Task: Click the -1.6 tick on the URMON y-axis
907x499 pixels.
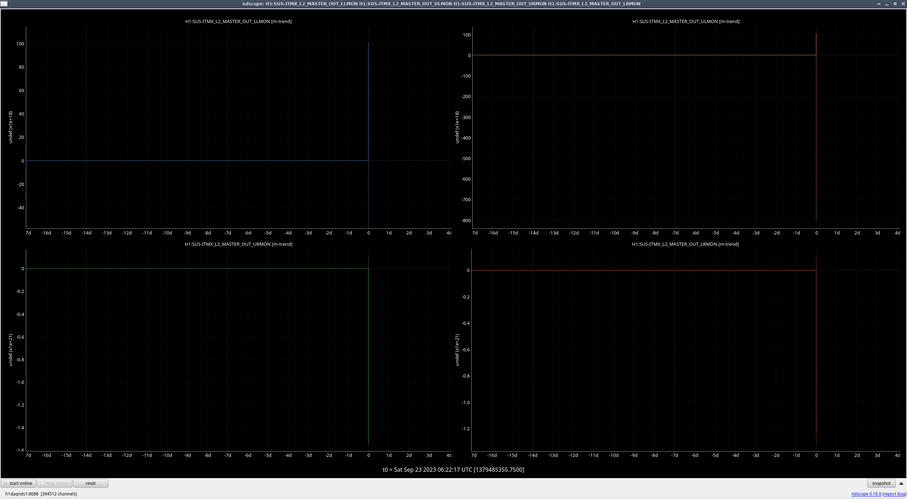Action: [20, 450]
